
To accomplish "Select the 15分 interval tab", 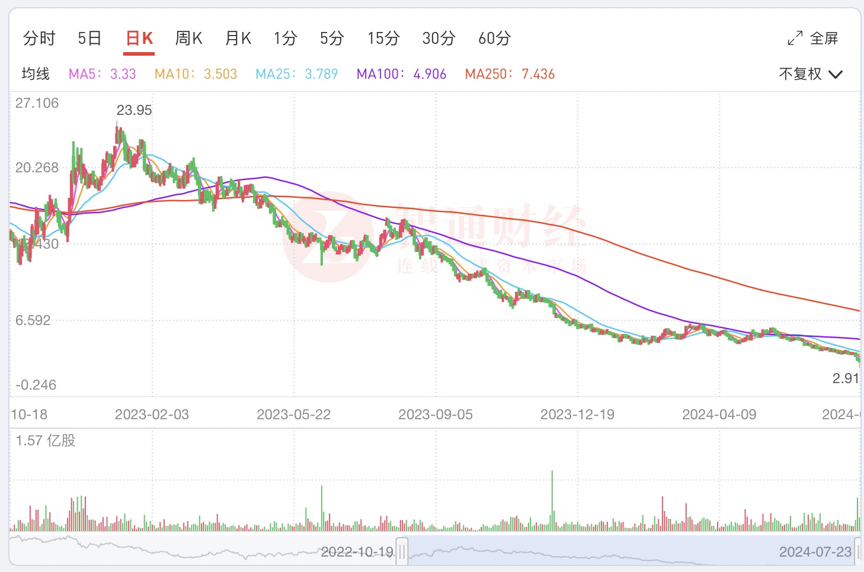I will click(383, 38).
